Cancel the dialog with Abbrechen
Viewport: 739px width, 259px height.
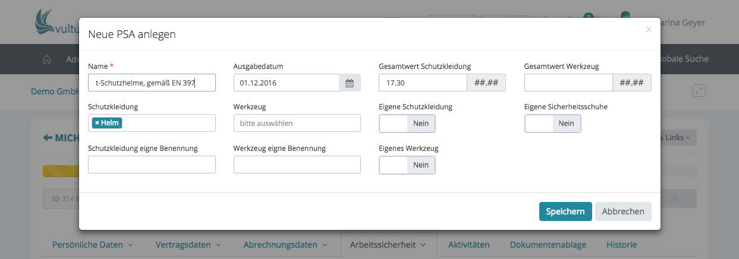coord(623,211)
